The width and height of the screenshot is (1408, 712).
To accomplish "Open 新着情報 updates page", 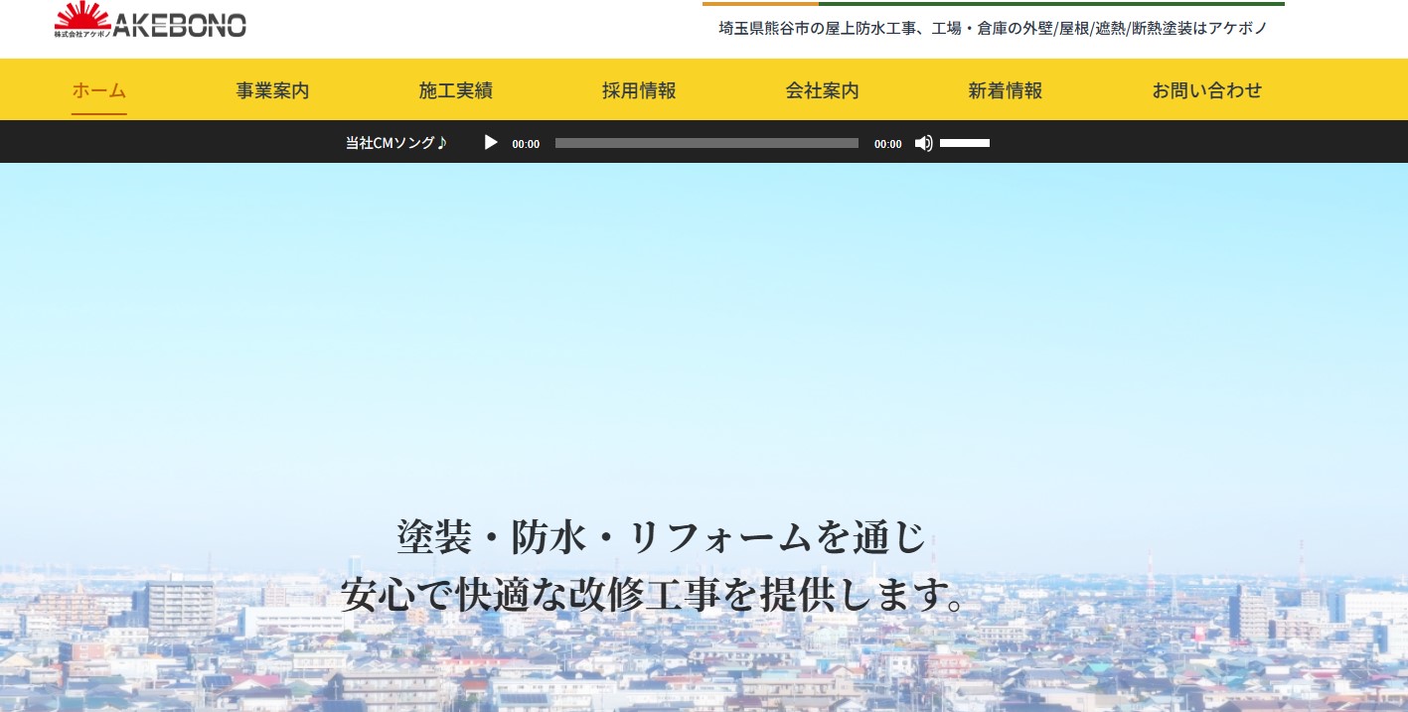I will [1005, 90].
